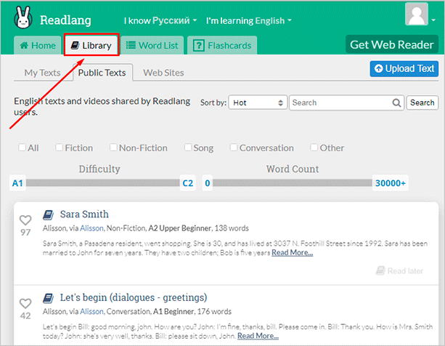Open the Sort by Hot dropdown
The image size is (445, 346).
click(x=258, y=102)
